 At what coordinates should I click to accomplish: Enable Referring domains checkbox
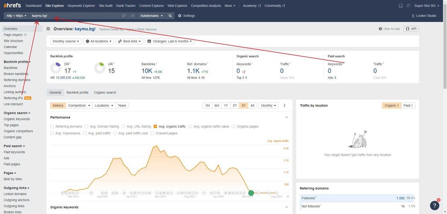point(52,126)
